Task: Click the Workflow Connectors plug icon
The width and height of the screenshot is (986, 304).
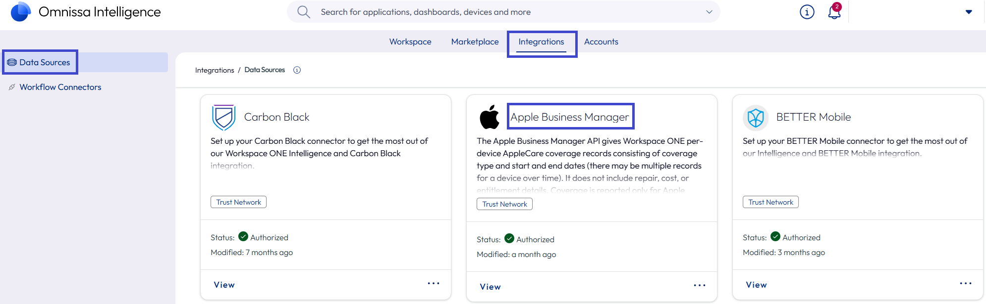Action: (12, 87)
